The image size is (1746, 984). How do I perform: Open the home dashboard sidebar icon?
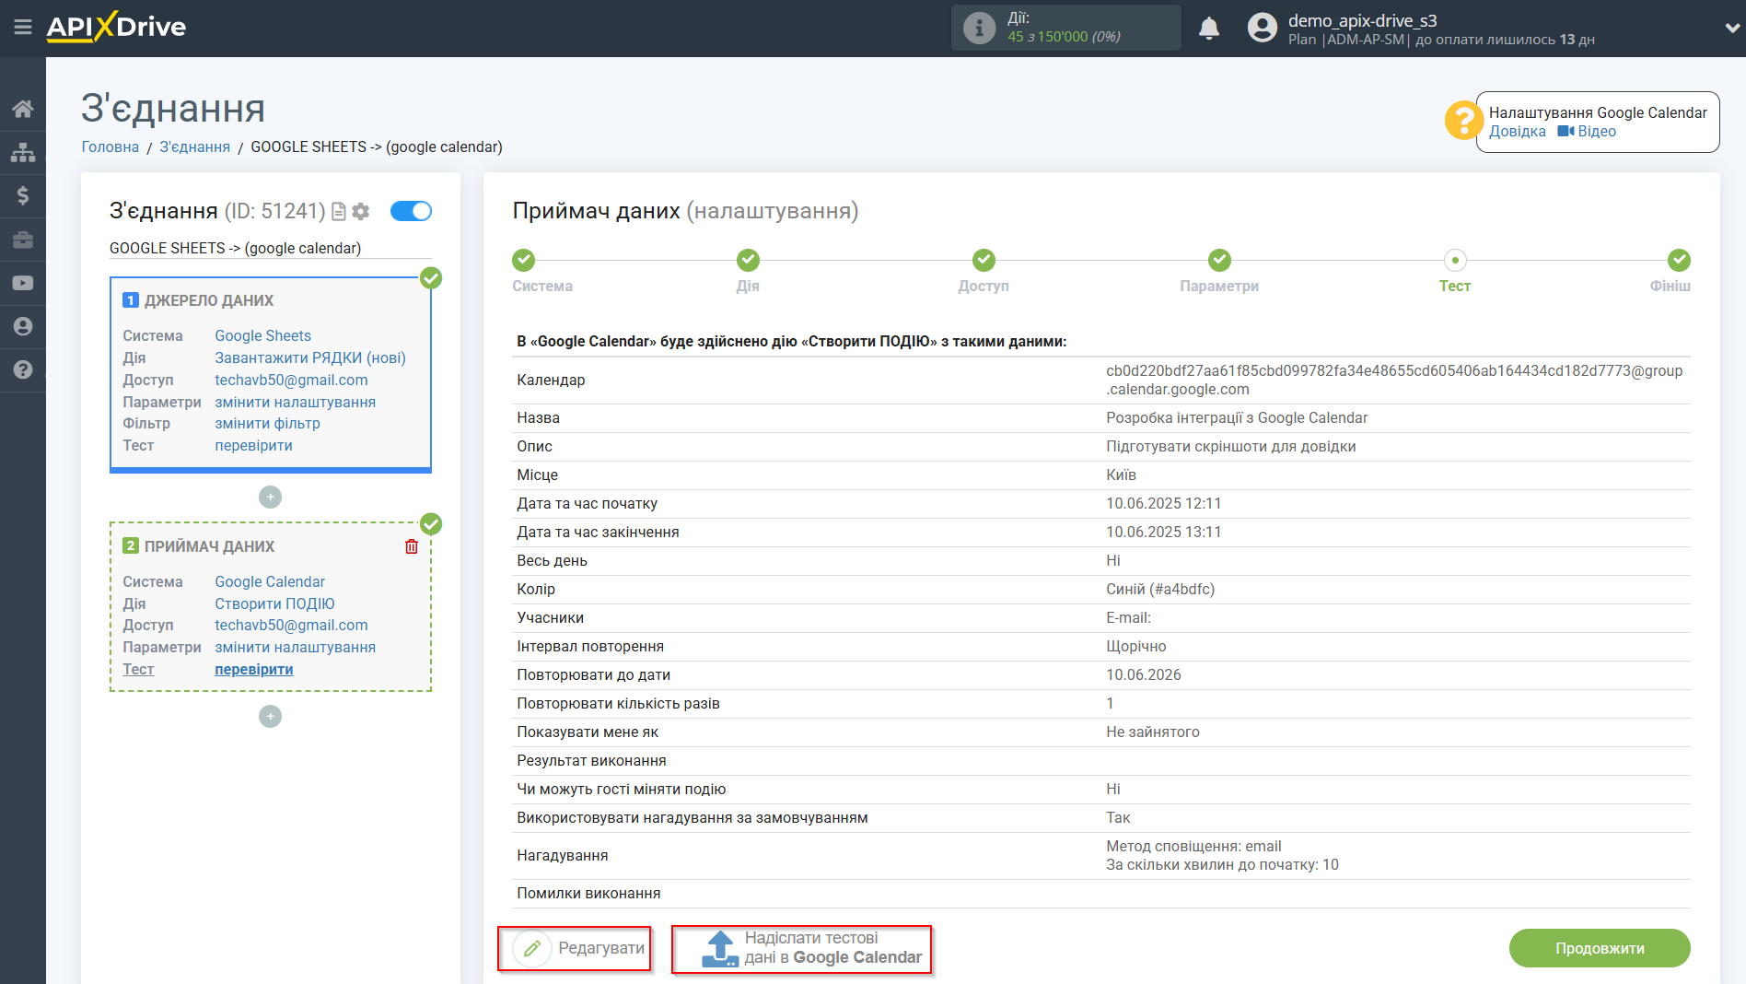pos(23,109)
